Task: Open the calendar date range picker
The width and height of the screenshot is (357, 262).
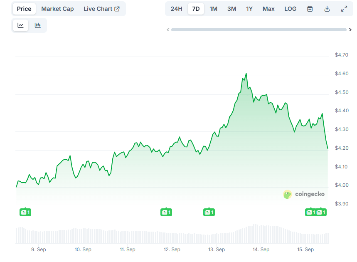Action: pos(310,8)
